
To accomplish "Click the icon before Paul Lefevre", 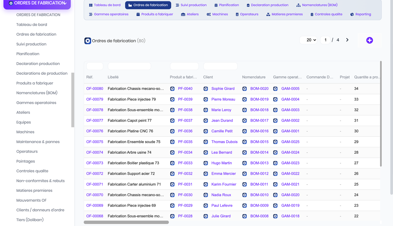I will coord(206,206).
